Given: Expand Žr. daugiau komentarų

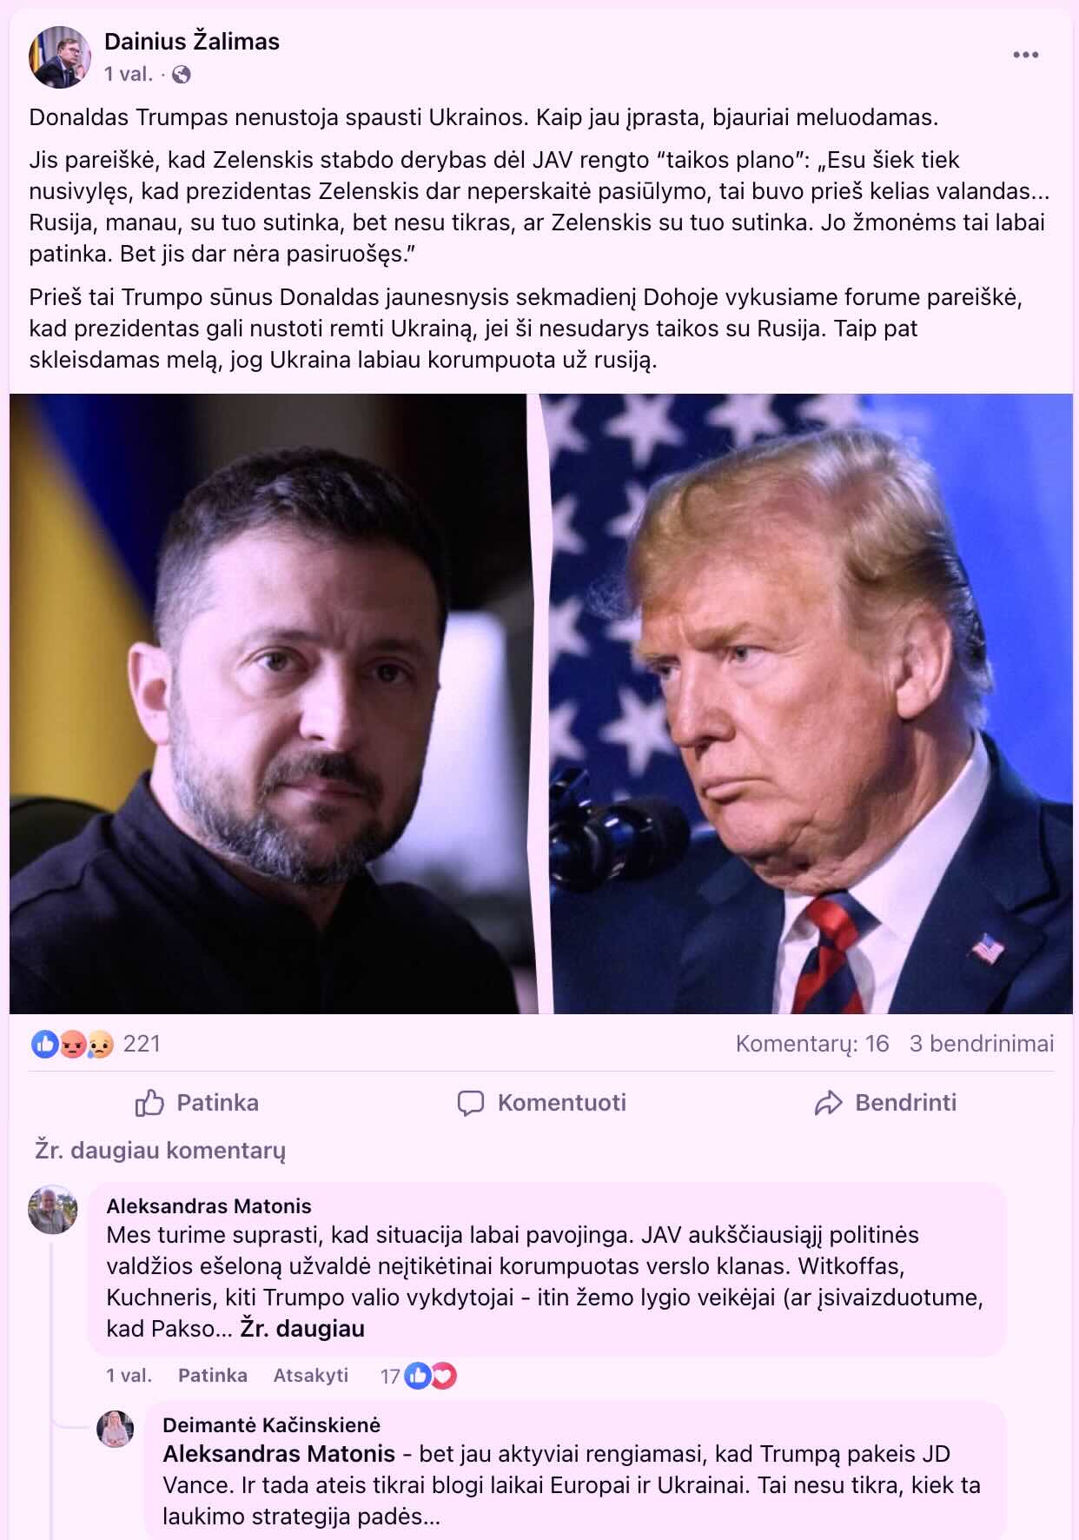Looking at the screenshot, I should coord(160,1151).
